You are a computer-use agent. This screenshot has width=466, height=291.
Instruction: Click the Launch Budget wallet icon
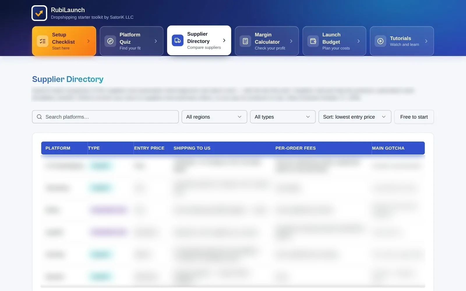pos(313,41)
